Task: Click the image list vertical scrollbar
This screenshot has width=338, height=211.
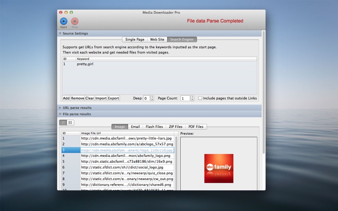Action: (176, 163)
